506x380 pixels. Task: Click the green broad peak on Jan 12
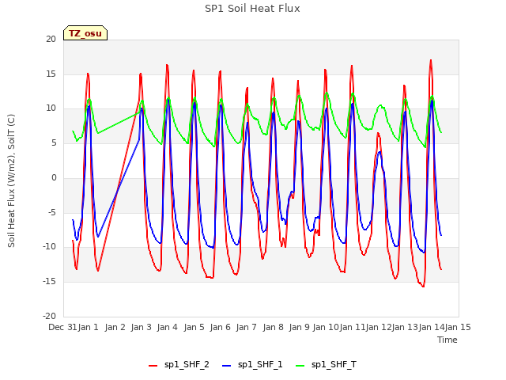(381, 105)
